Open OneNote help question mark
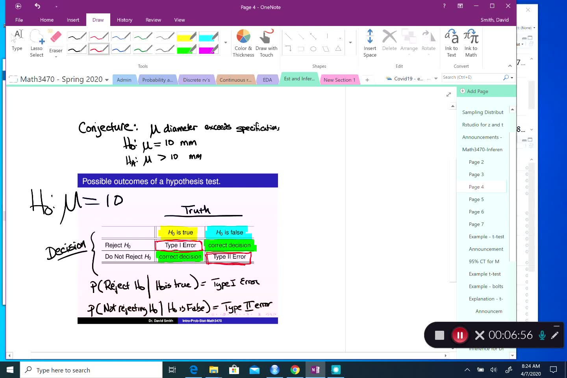The height and width of the screenshot is (378, 567). pyautogui.click(x=444, y=6)
